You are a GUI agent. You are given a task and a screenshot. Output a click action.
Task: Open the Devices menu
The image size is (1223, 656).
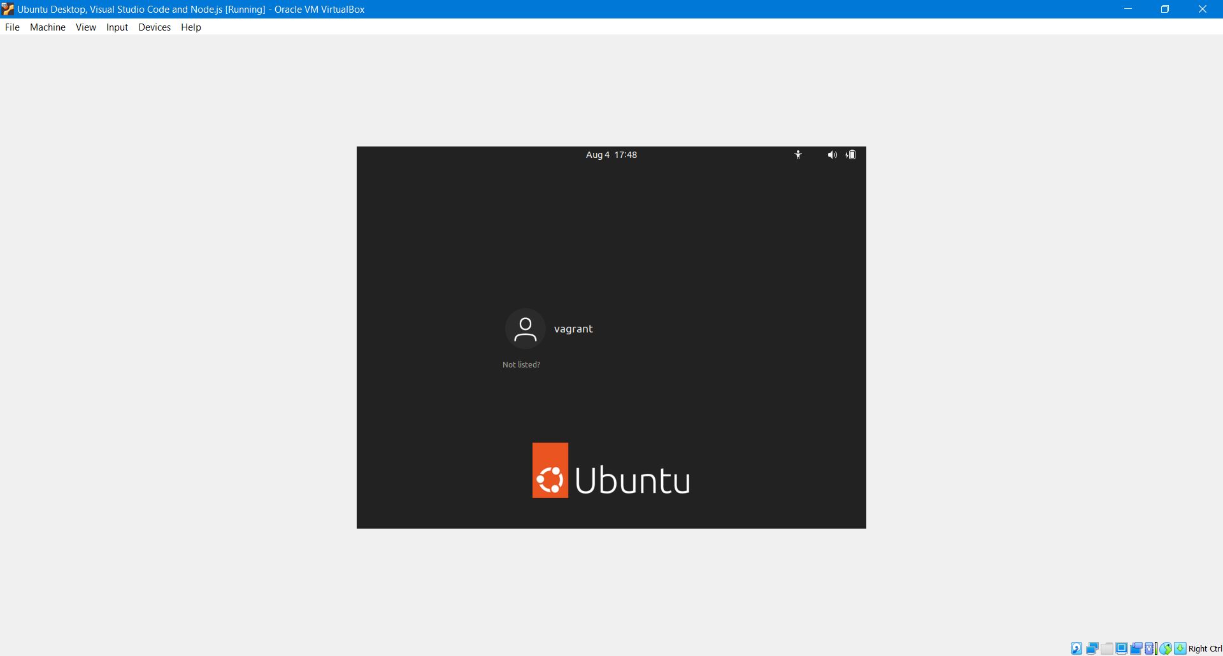pos(154,27)
